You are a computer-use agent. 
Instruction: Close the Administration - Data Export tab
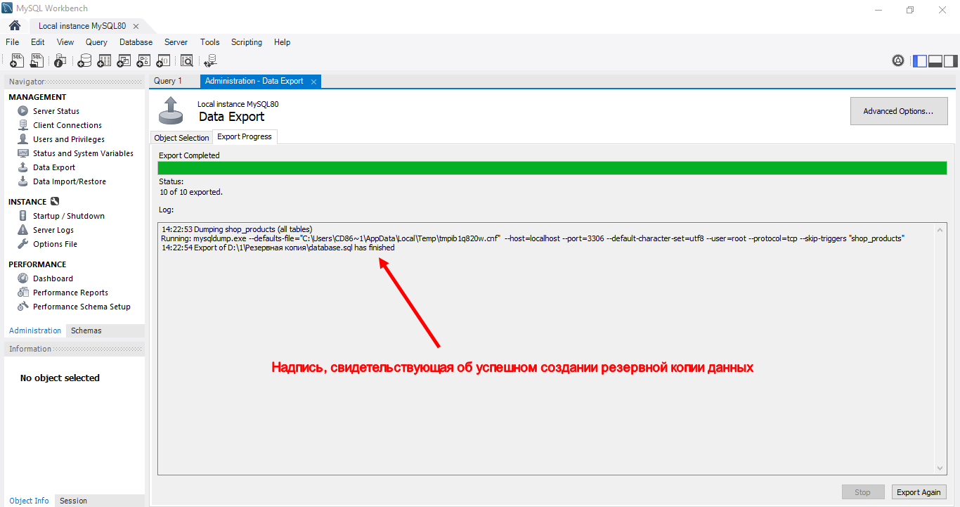coord(314,82)
